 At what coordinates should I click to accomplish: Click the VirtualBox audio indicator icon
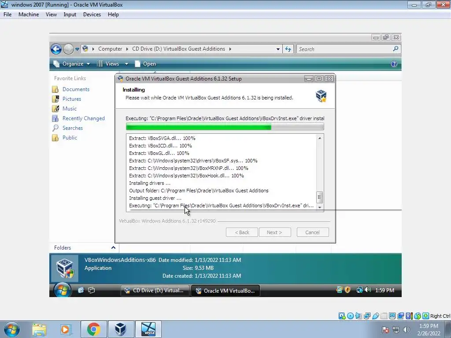pyautogui.click(x=359, y=316)
